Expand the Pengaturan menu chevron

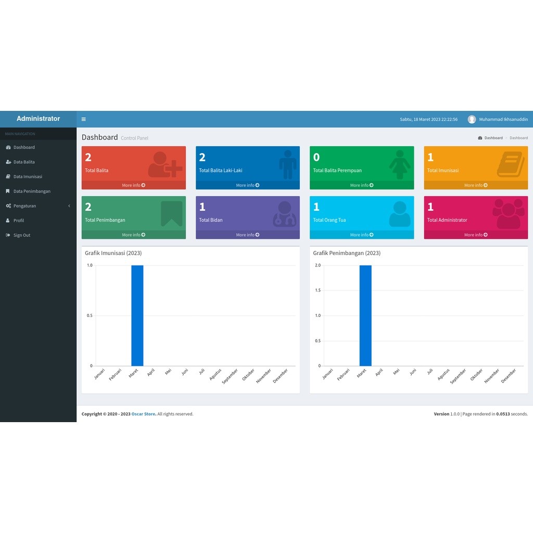69,206
